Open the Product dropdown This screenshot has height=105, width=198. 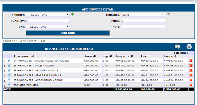click(47, 15)
